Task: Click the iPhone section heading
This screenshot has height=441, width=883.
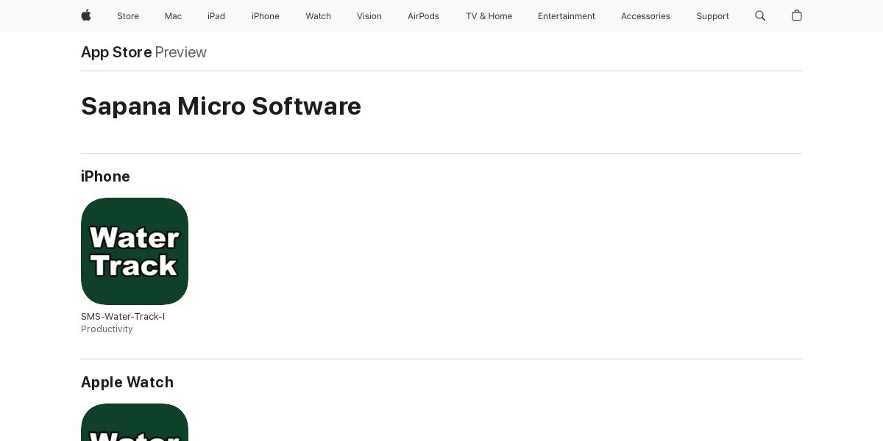Action: coord(105,176)
